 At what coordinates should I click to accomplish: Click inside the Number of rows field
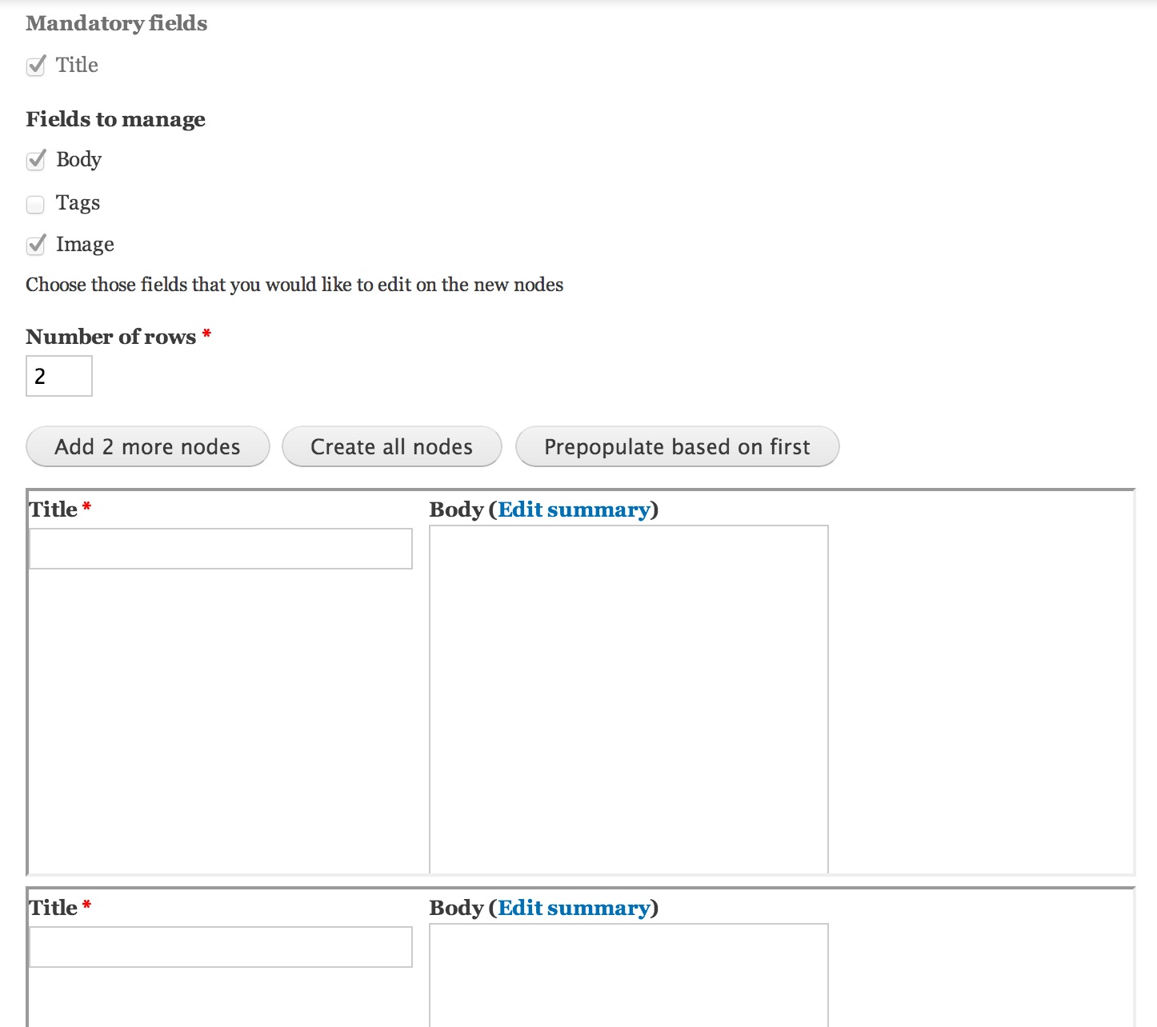(x=58, y=375)
